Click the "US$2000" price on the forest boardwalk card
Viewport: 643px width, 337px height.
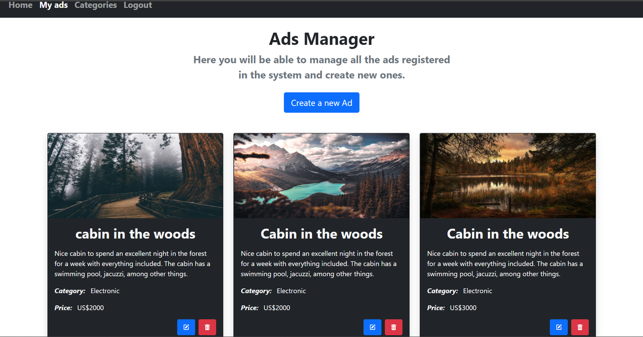click(x=90, y=308)
